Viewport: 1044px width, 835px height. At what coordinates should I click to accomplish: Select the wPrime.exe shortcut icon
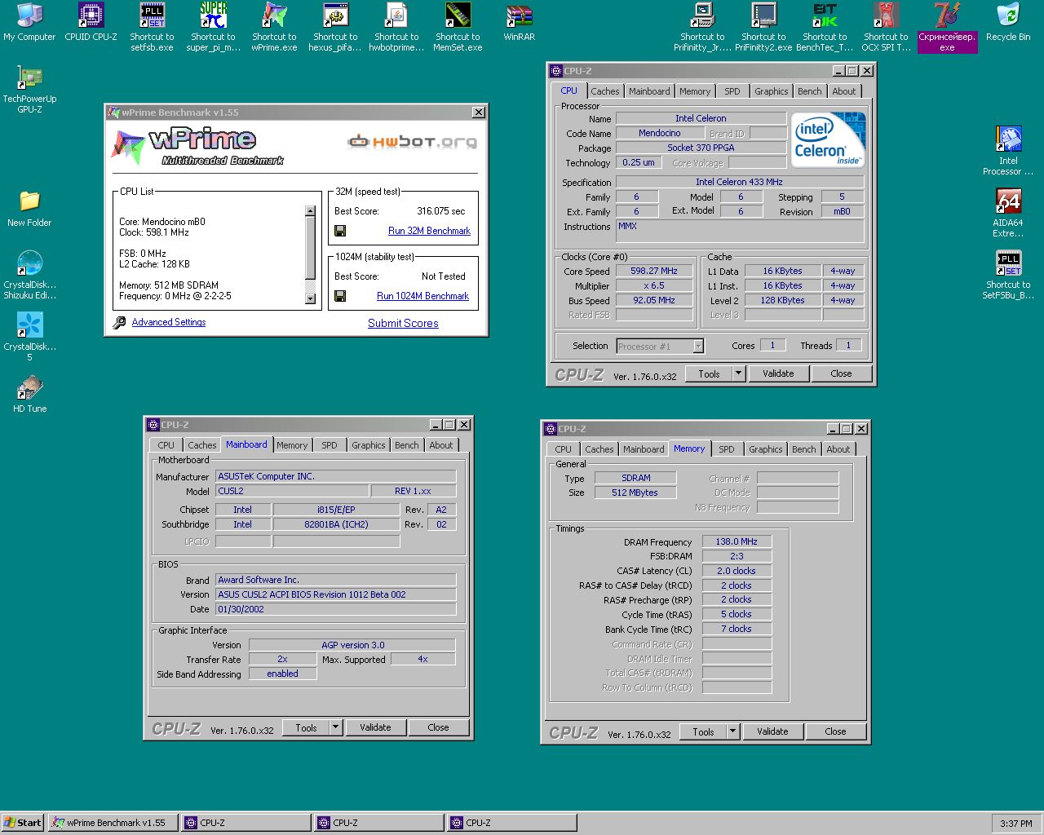tap(274, 27)
